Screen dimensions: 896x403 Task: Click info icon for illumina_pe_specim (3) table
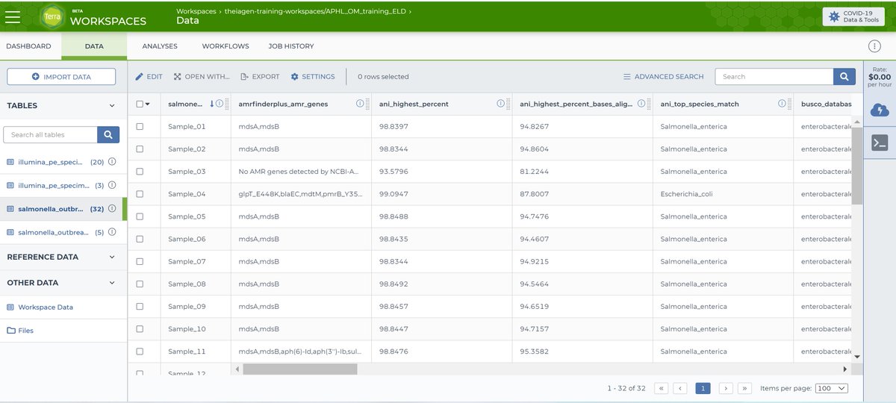[112, 184]
